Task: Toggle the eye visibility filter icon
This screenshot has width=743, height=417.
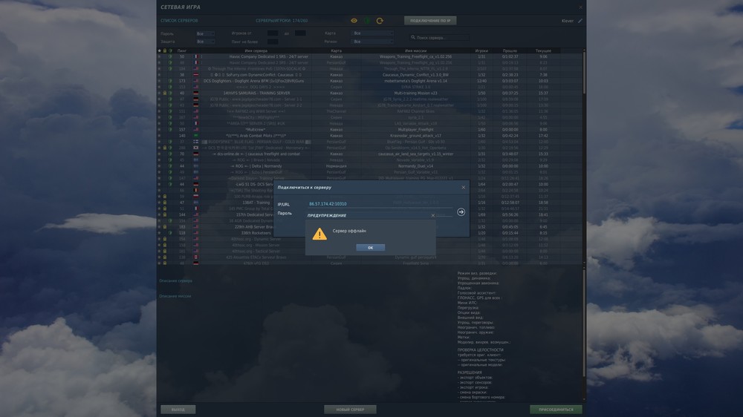Action: [x=354, y=21]
